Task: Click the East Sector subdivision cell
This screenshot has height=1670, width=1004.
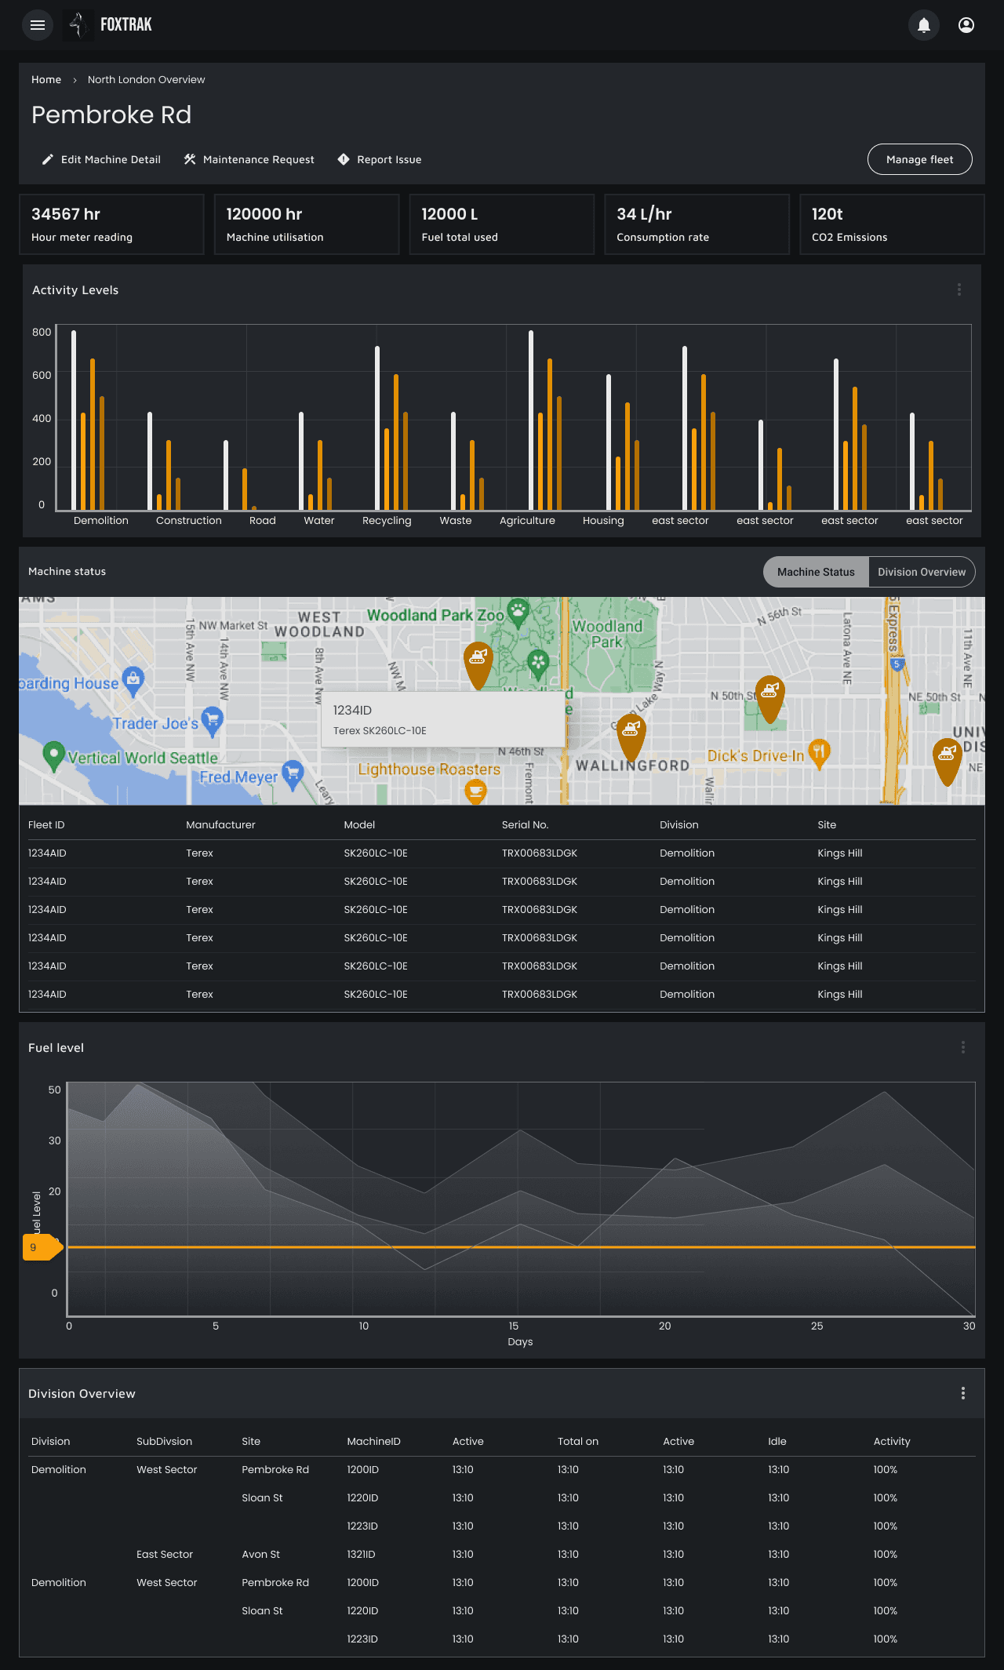Action: 165,1554
